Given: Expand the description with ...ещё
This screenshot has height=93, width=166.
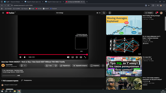Looking at the screenshot, I should click(18, 75).
